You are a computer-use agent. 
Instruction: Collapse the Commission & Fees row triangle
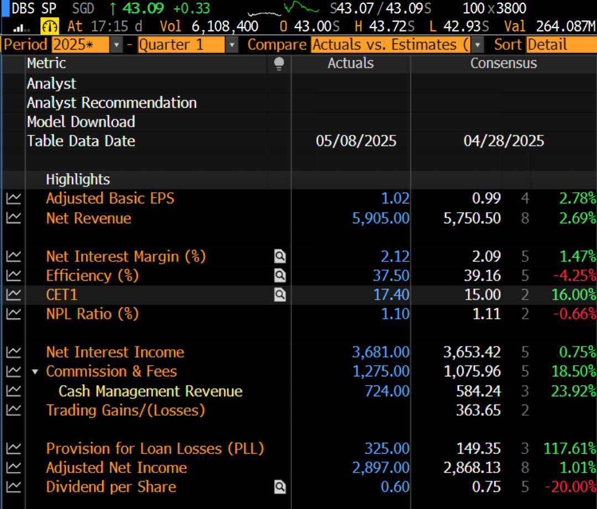(35, 371)
